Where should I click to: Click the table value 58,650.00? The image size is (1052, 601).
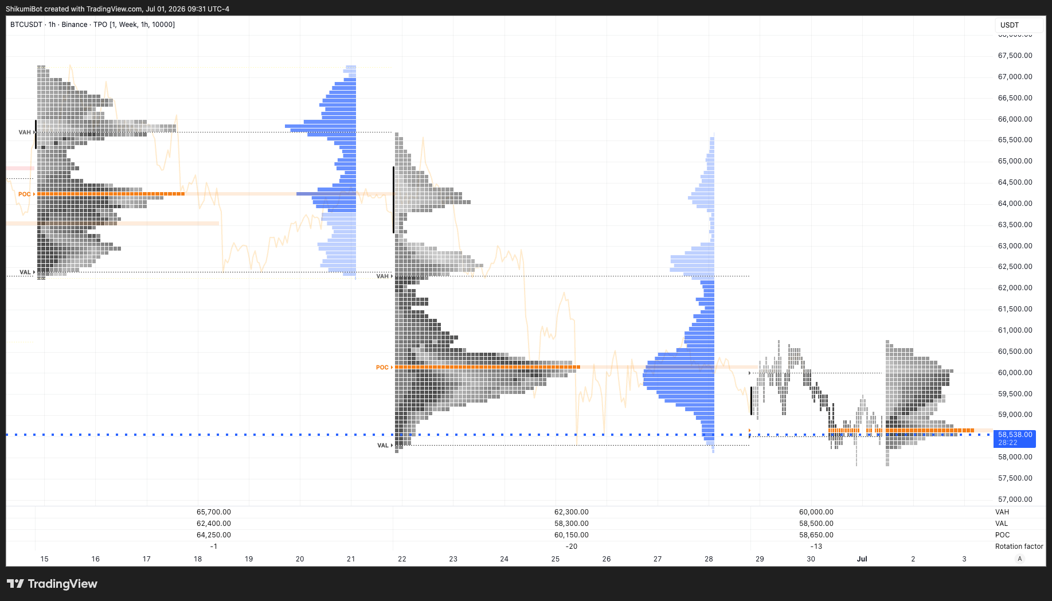[x=816, y=535]
